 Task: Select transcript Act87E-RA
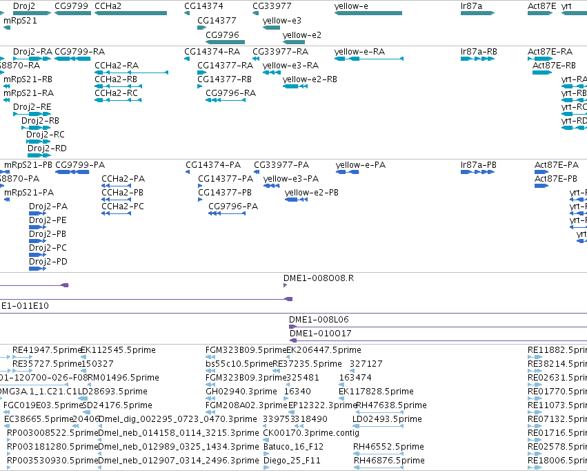point(540,59)
